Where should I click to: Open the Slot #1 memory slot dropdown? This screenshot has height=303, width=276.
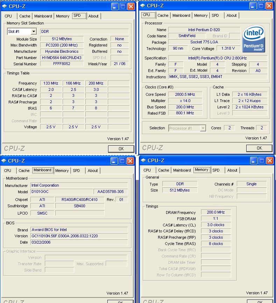pos(34,31)
